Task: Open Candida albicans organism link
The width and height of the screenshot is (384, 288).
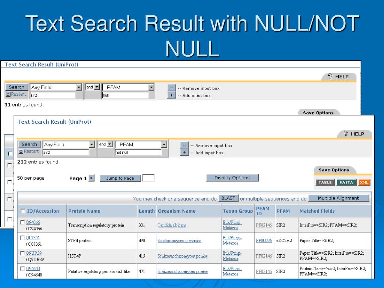Action: pos(172,225)
